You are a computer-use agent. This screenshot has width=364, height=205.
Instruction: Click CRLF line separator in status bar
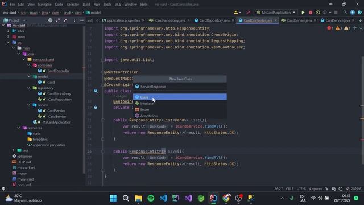tap(289, 188)
